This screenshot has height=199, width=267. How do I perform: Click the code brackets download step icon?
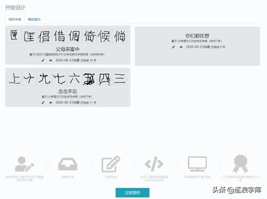click(154, 164)
